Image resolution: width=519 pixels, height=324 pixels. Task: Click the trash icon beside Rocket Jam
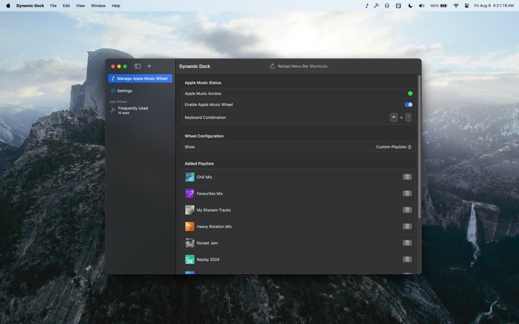pos(407,243)
